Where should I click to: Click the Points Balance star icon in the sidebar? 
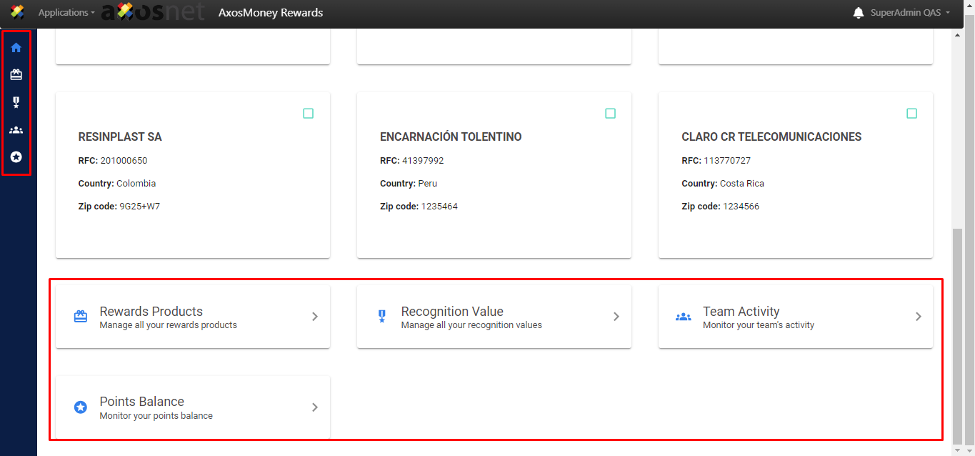pos(16,157)
